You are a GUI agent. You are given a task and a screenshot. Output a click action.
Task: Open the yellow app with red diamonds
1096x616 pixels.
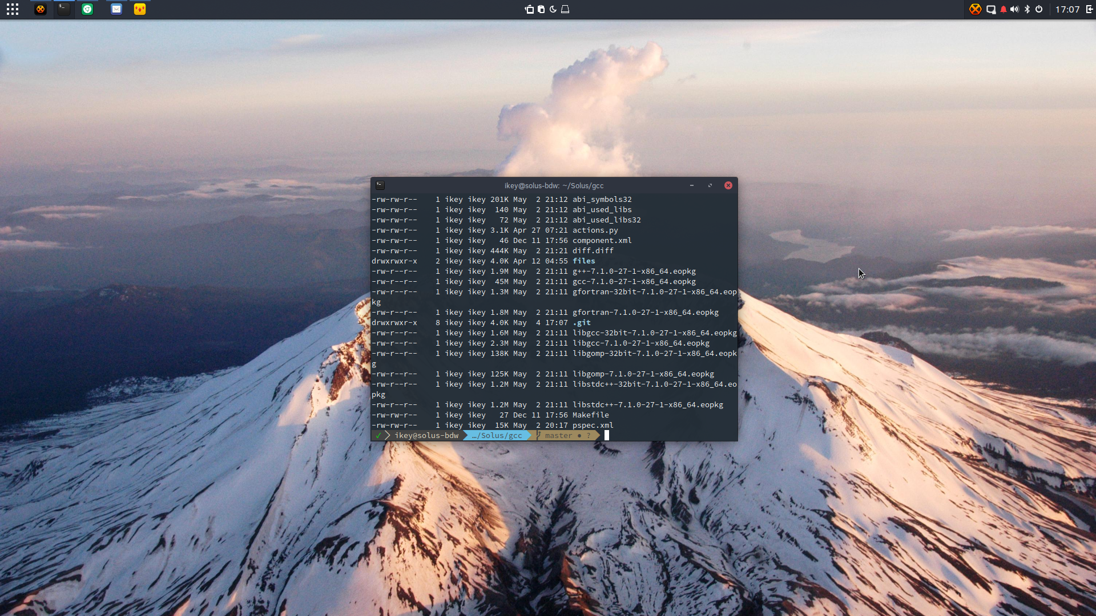(140, 9)
